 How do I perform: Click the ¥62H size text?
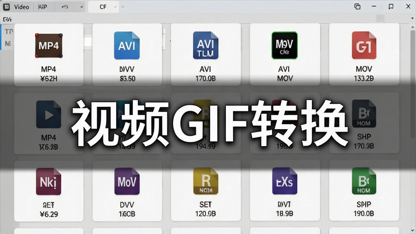coord(49,78)
